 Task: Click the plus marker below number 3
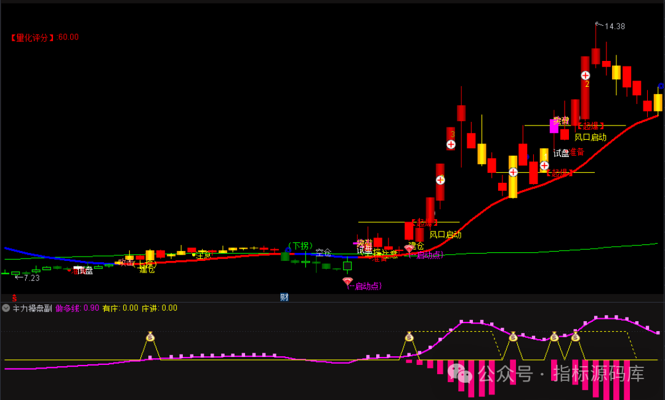451,145
